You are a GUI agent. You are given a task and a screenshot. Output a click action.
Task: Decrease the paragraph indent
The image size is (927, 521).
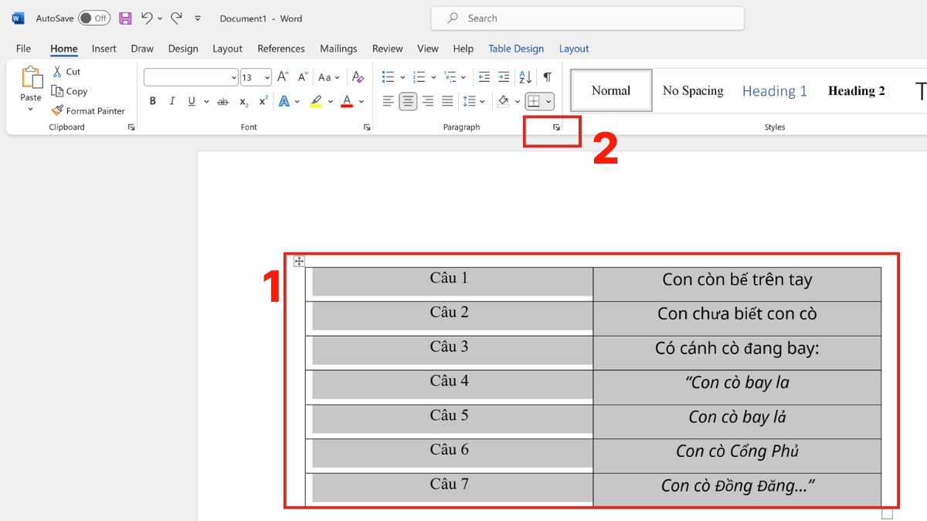[484, 77]
